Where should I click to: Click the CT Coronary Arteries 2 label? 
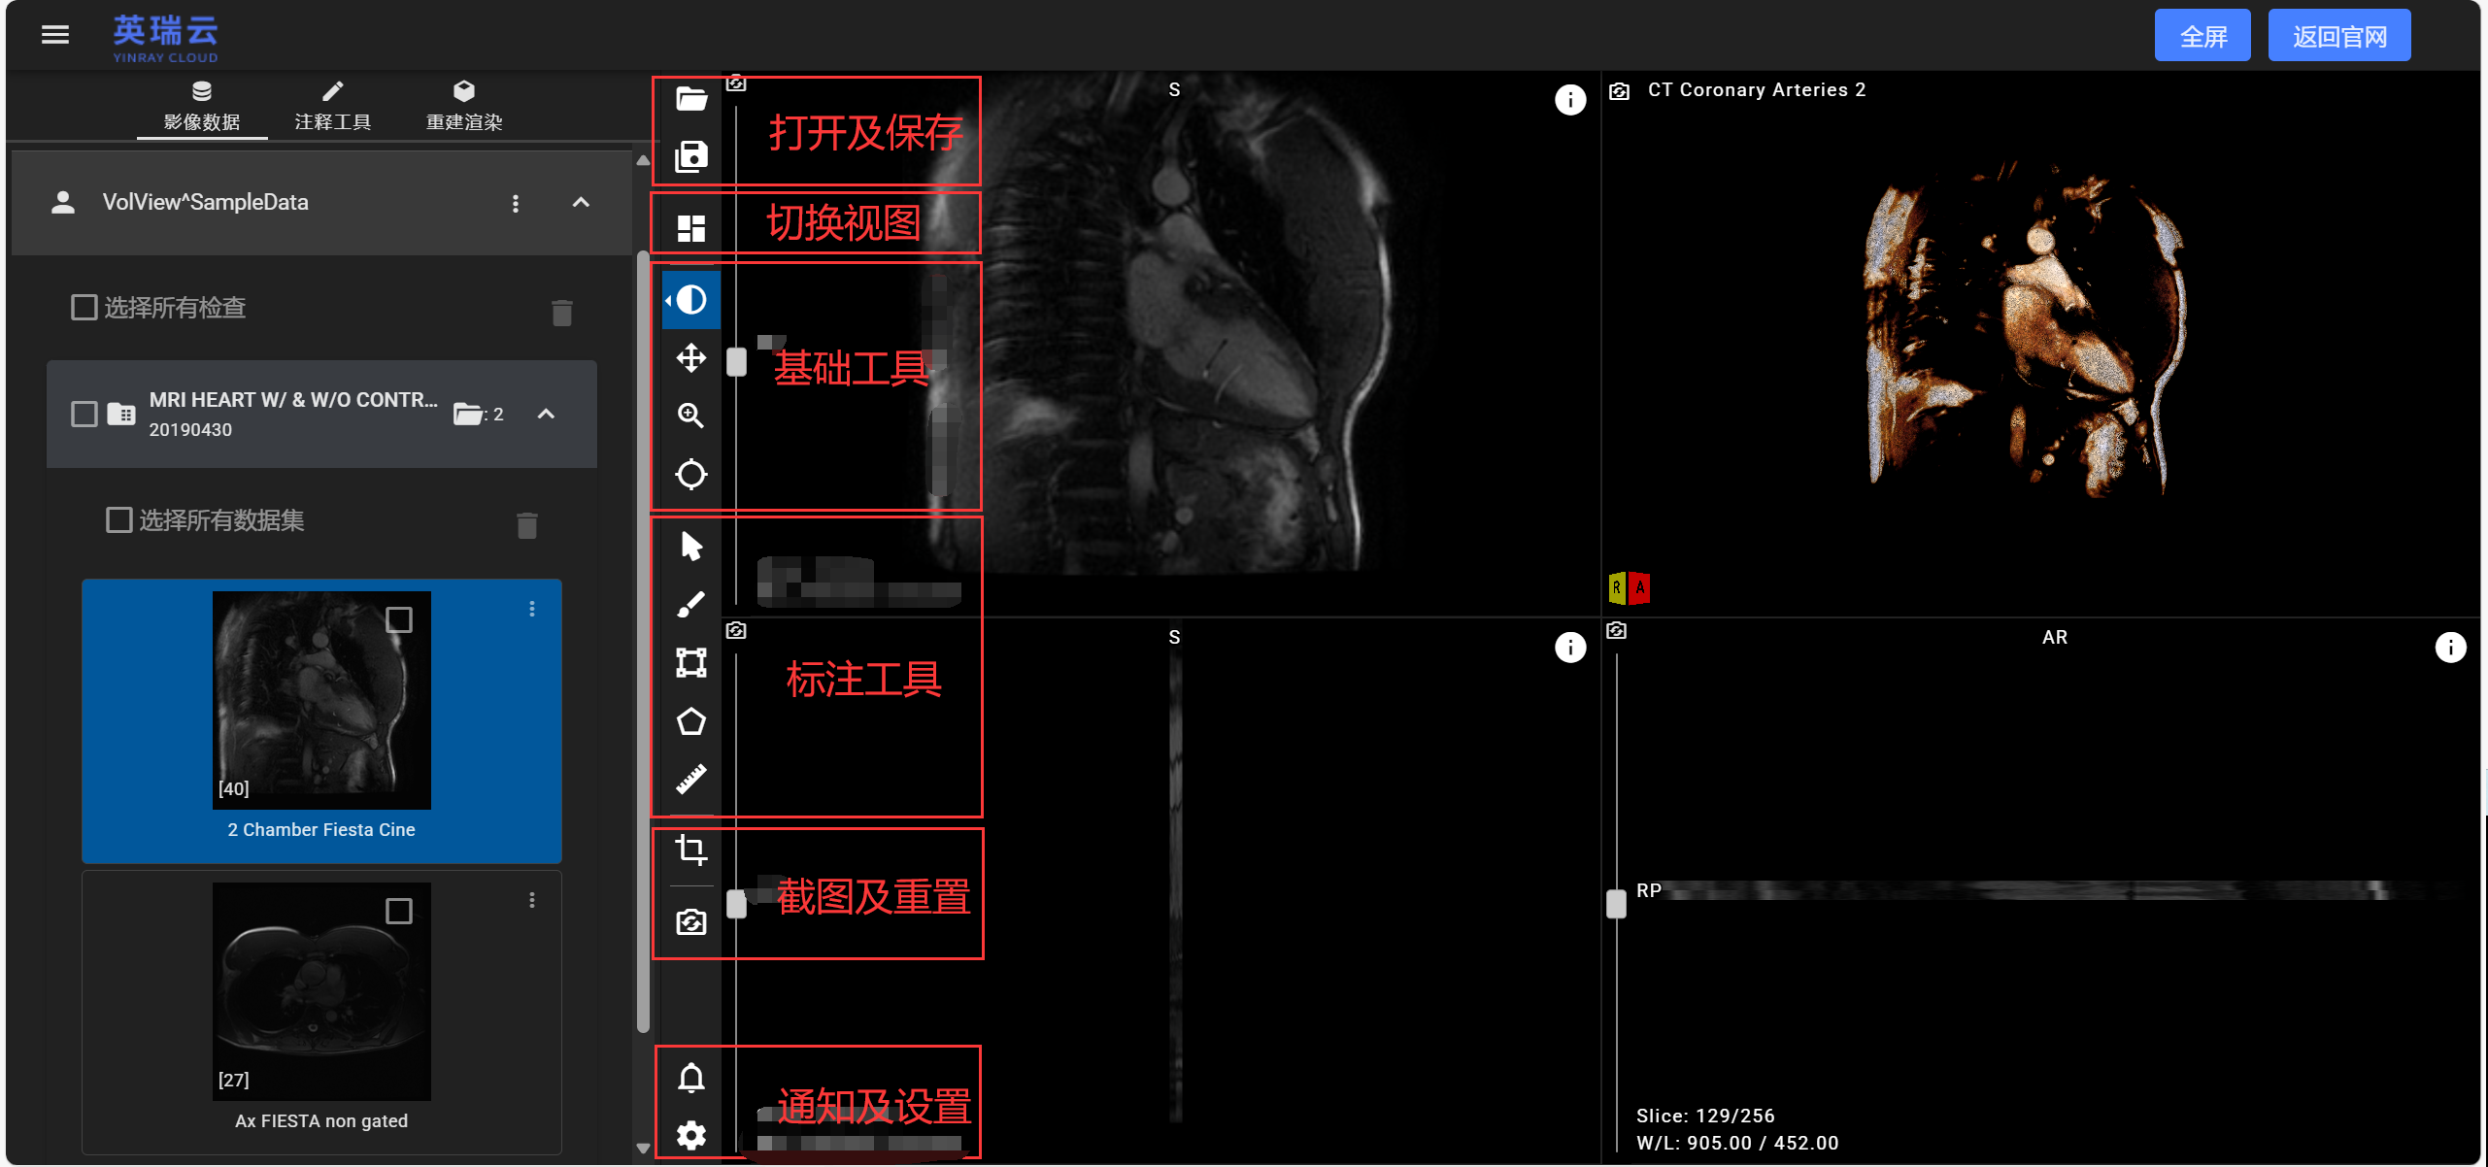coord(1756,90)
